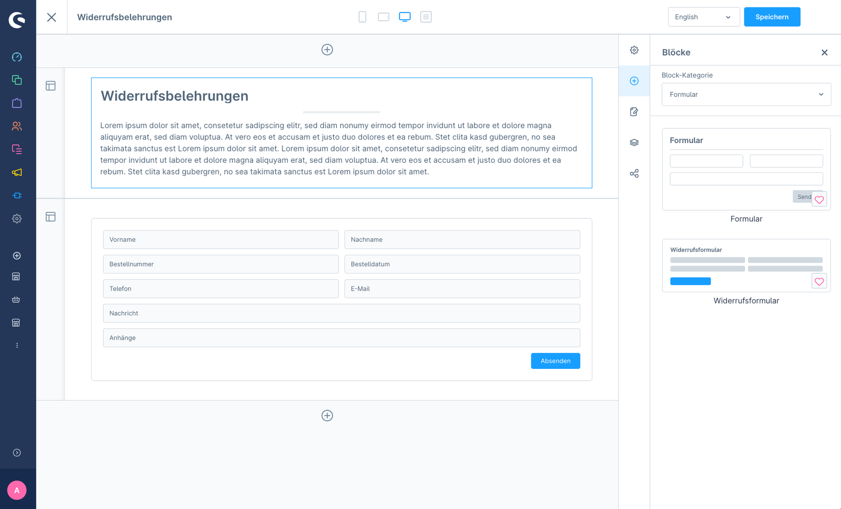Screen dimensions: 841x509
Task: Switch to tablet landscape preview
Action: tap(383, 17)
